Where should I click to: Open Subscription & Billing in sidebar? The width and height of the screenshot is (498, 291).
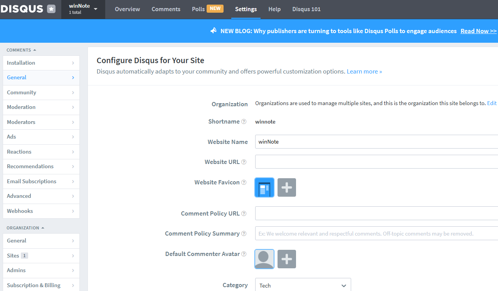coord(41,285)
